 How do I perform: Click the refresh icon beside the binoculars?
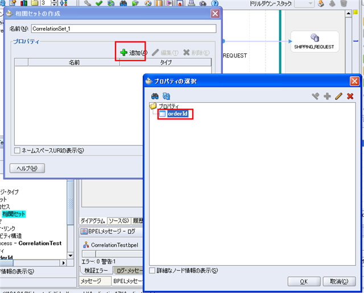(167, 96)
